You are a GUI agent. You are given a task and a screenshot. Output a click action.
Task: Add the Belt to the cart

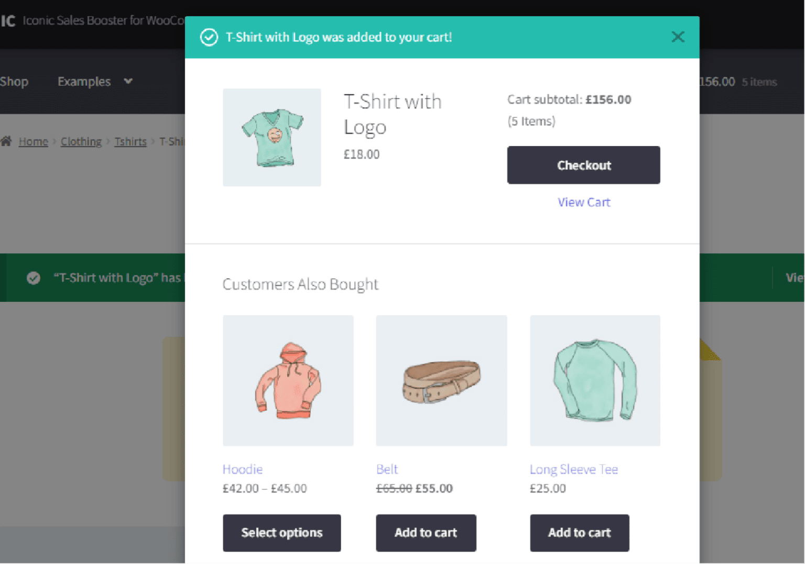point(426,533)
